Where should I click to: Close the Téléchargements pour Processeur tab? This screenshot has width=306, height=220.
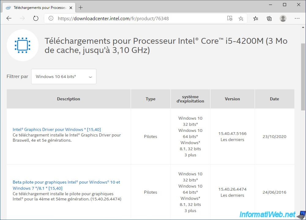coord(71,8)
